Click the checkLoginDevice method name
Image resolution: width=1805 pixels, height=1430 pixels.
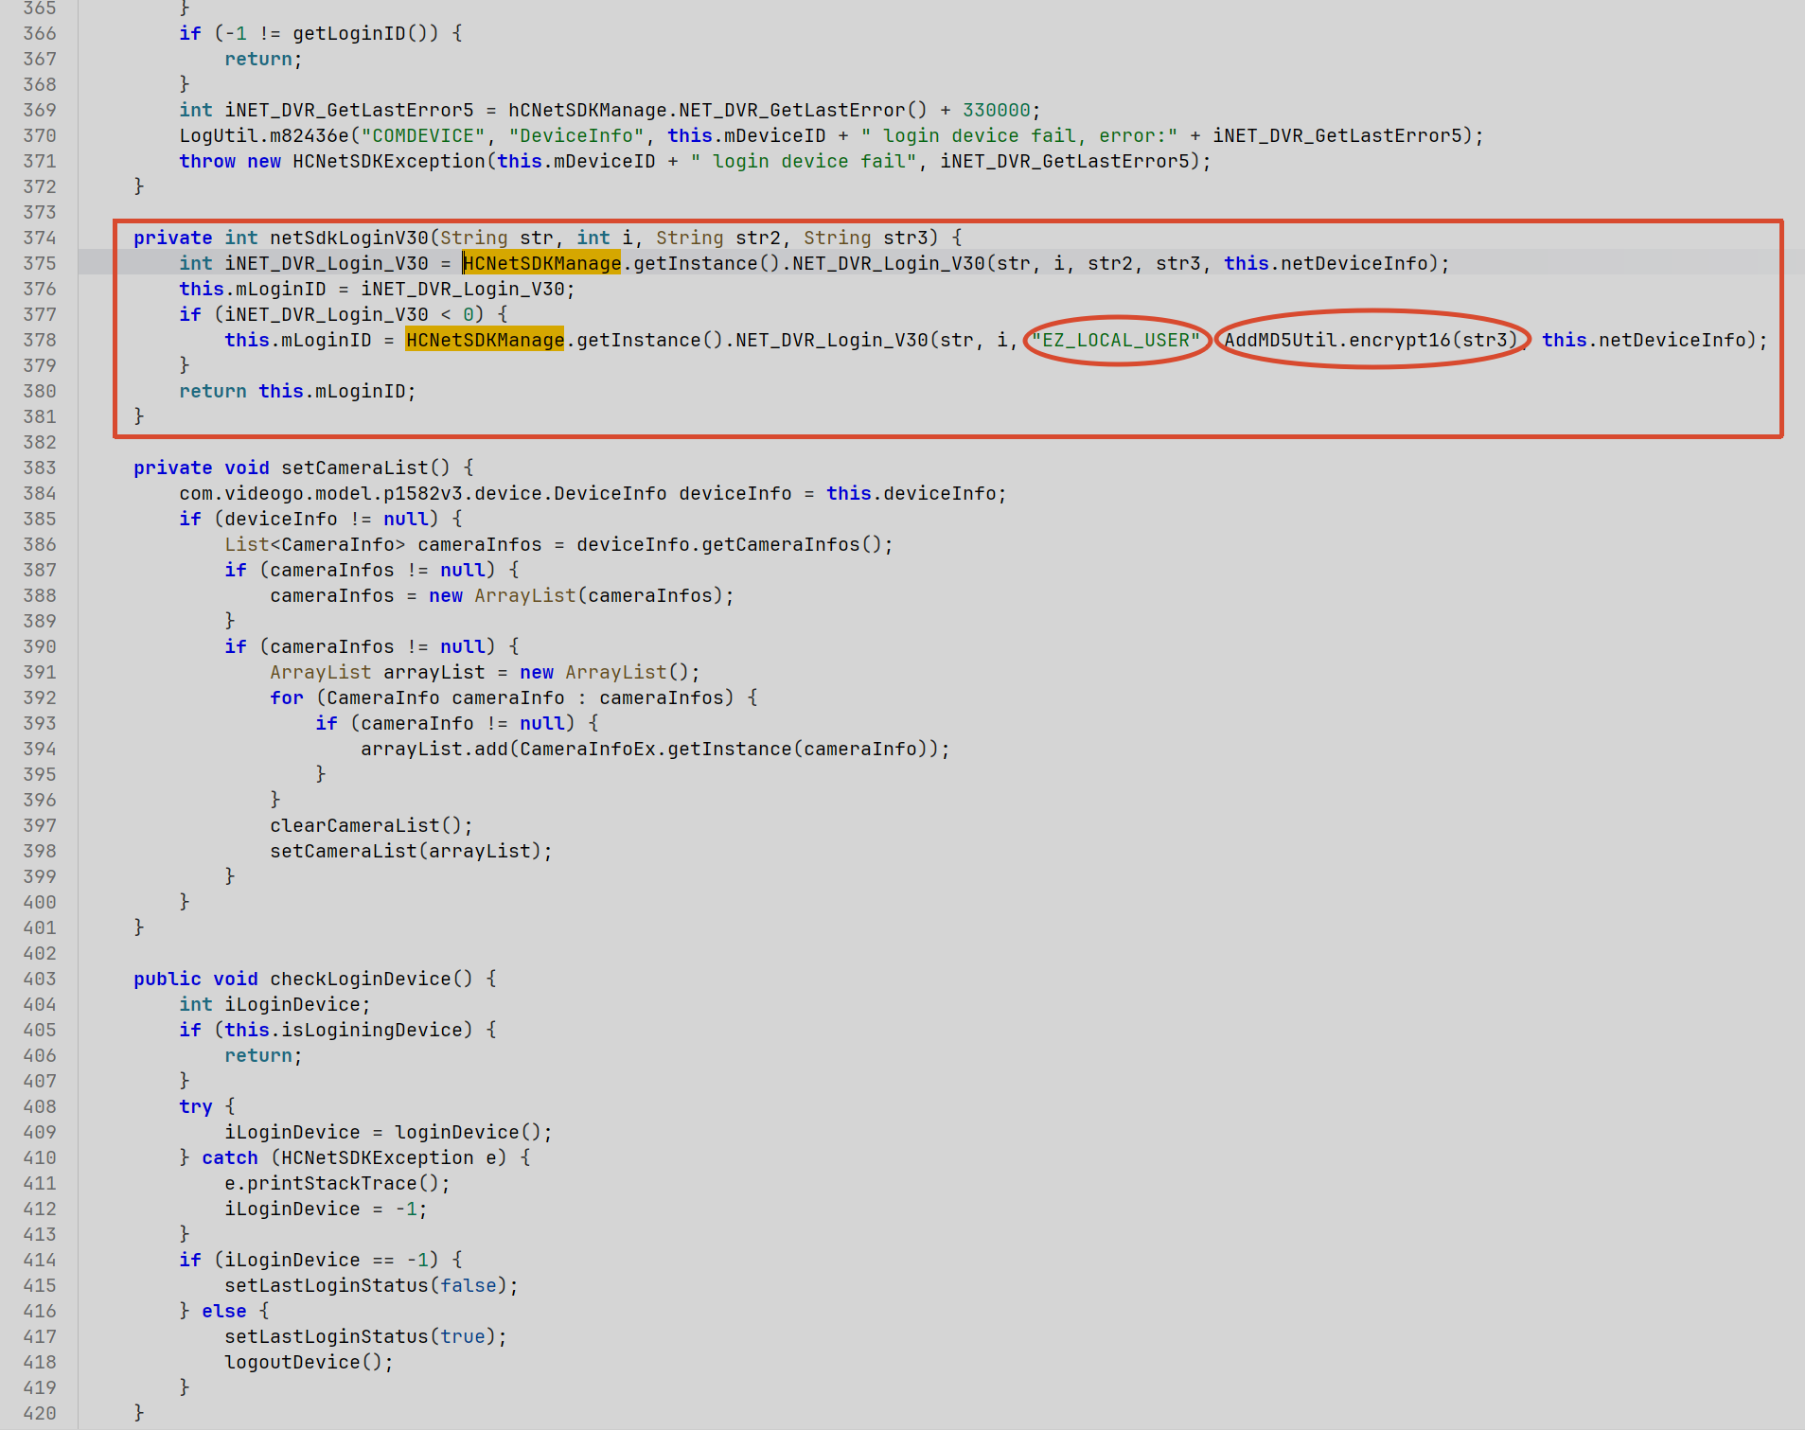pyautogui.click(x=361, y=979)
